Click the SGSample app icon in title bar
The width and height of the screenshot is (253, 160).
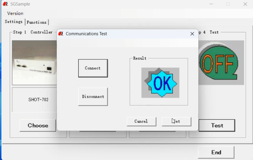[5, 4]
